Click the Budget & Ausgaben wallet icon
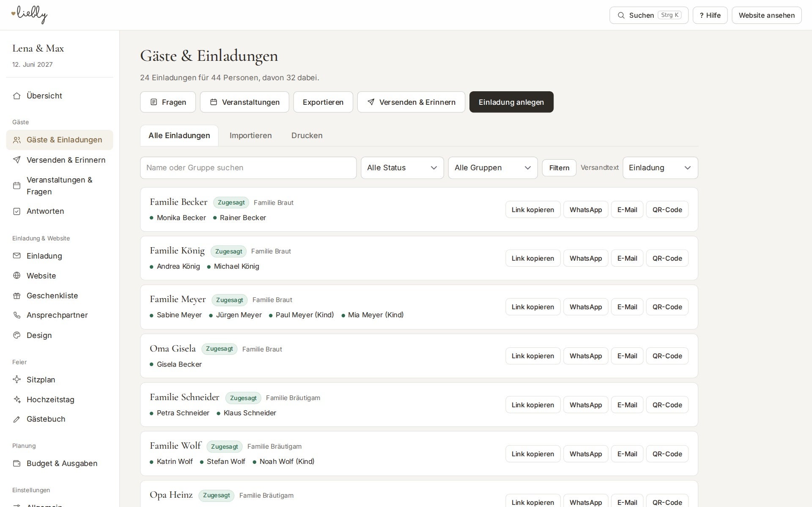Image resolution: width=812 pixels, height=507 pixels. click(17, 463)
